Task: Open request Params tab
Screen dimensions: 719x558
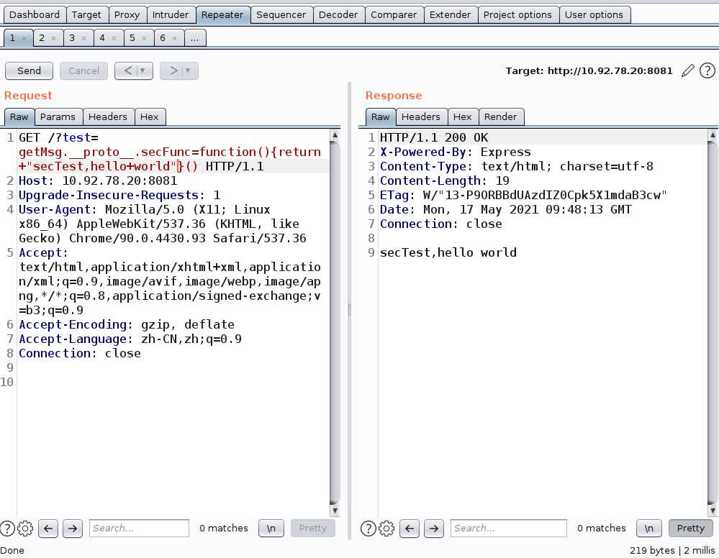Action: tap(58, 116)
